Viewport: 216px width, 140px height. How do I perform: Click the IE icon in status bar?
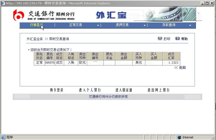tap(3, 137)
